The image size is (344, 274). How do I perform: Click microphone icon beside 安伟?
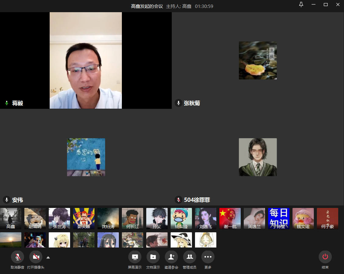[7, 200]
